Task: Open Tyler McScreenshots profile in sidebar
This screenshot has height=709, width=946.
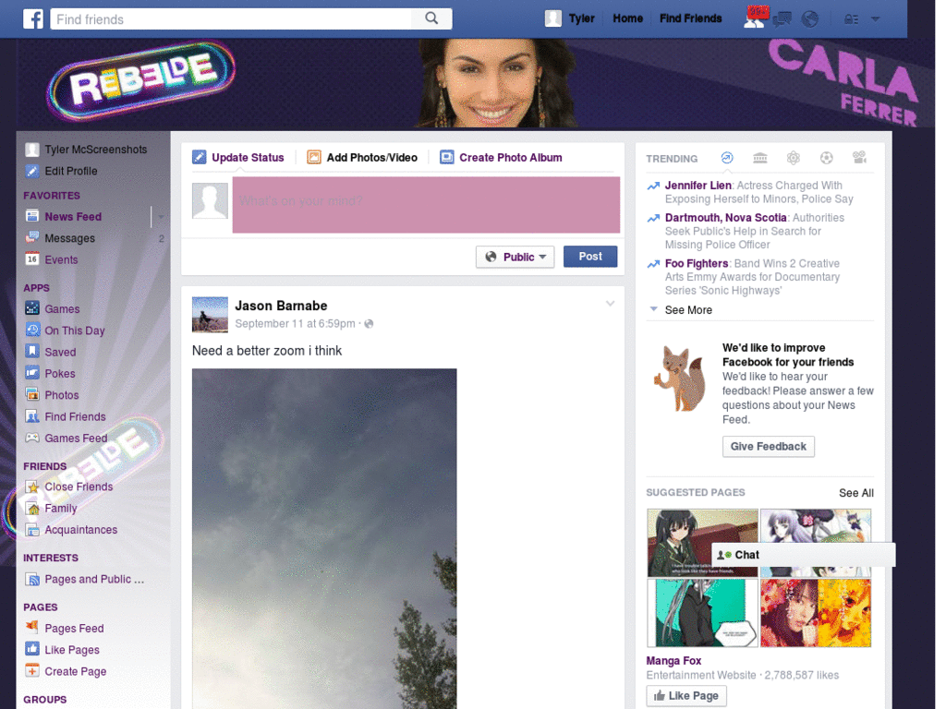Action: coord(95,150)
